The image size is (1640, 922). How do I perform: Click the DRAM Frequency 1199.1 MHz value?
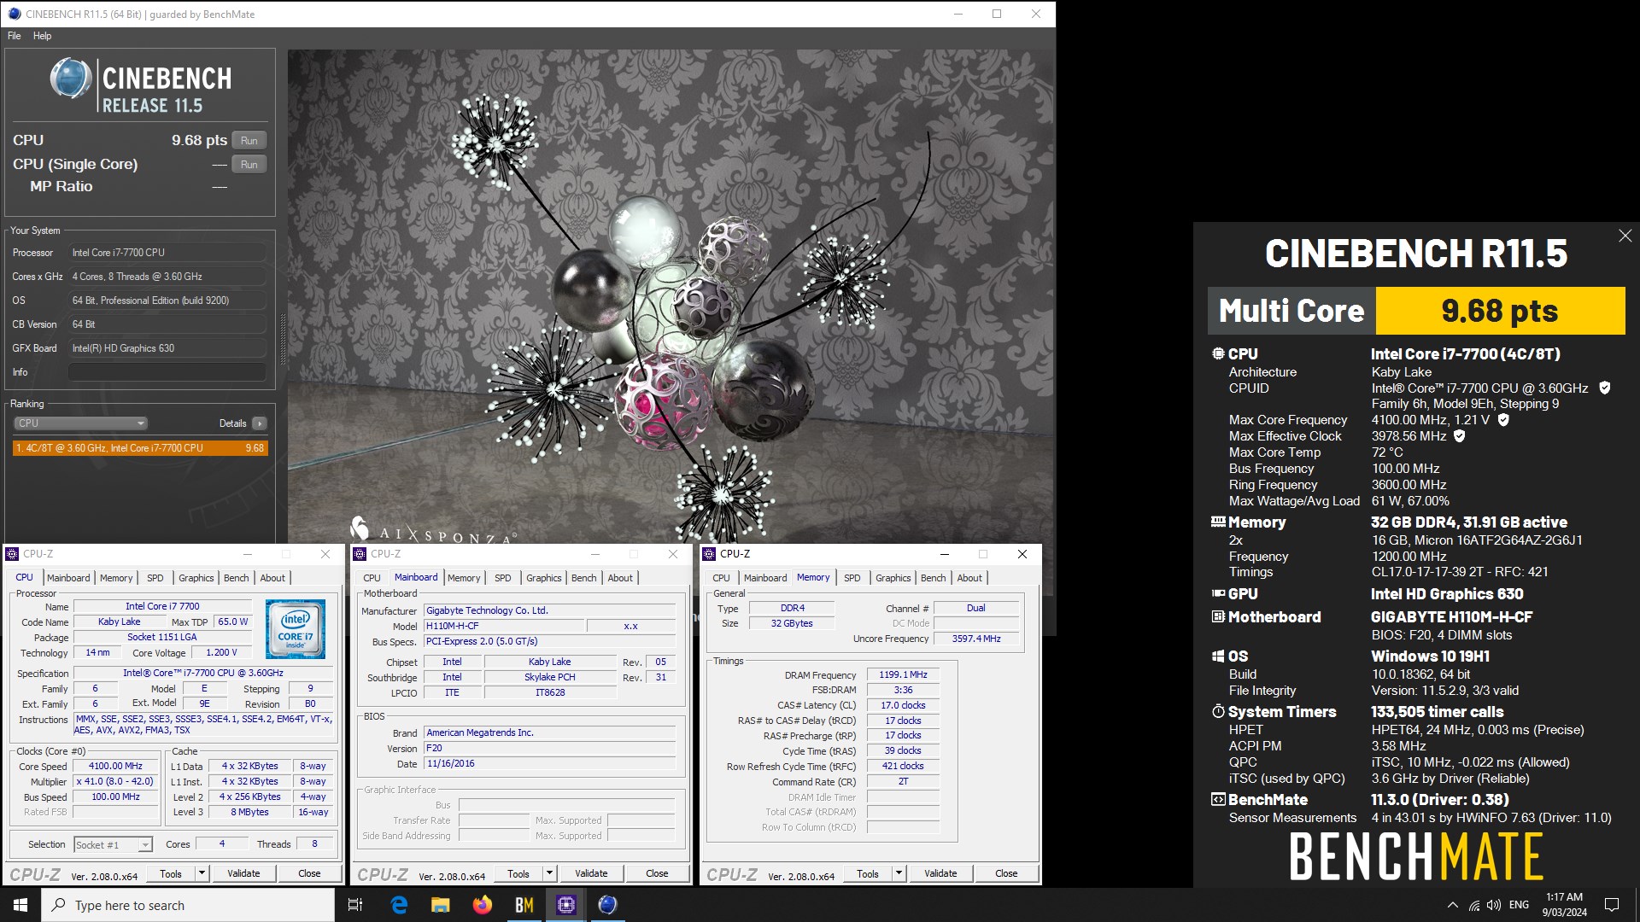903,674
